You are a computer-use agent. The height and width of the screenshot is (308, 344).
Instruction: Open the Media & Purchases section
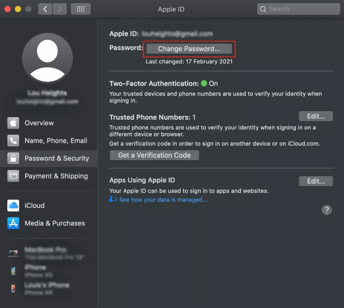(x=54, y=223)
